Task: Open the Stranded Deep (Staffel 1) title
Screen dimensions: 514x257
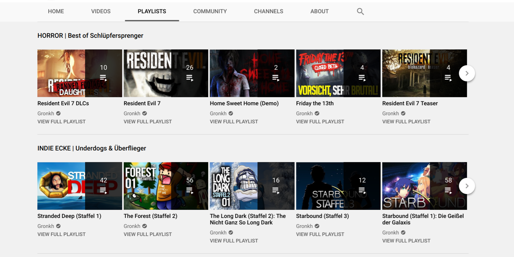Action: [x=69, y=216]
